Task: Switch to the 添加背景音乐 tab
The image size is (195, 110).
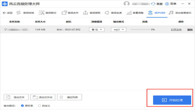Action: pos(180,13)
